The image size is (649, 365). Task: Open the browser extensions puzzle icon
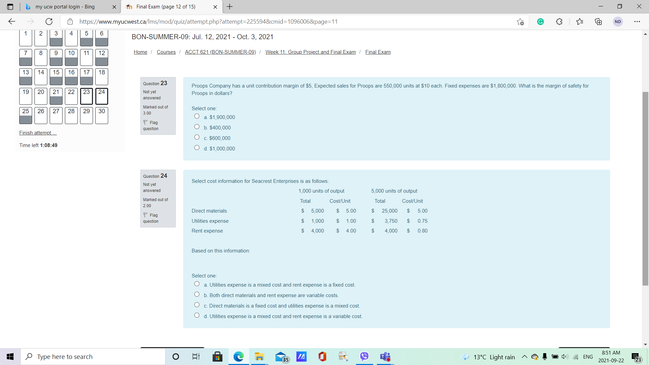(559, 22)
